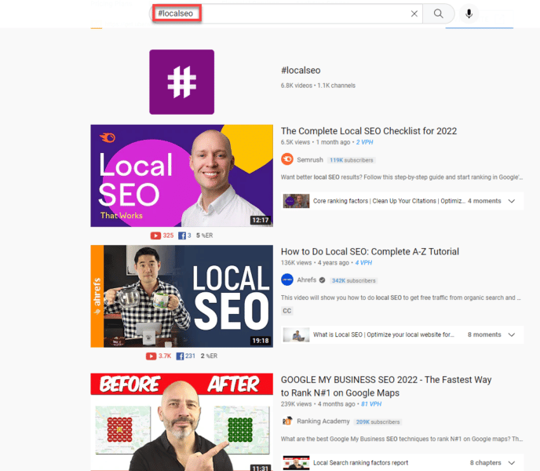This screenshot has width=540, height=471.
Task: Click the Semrush video description snippet
Action: (x=402, y=177)
